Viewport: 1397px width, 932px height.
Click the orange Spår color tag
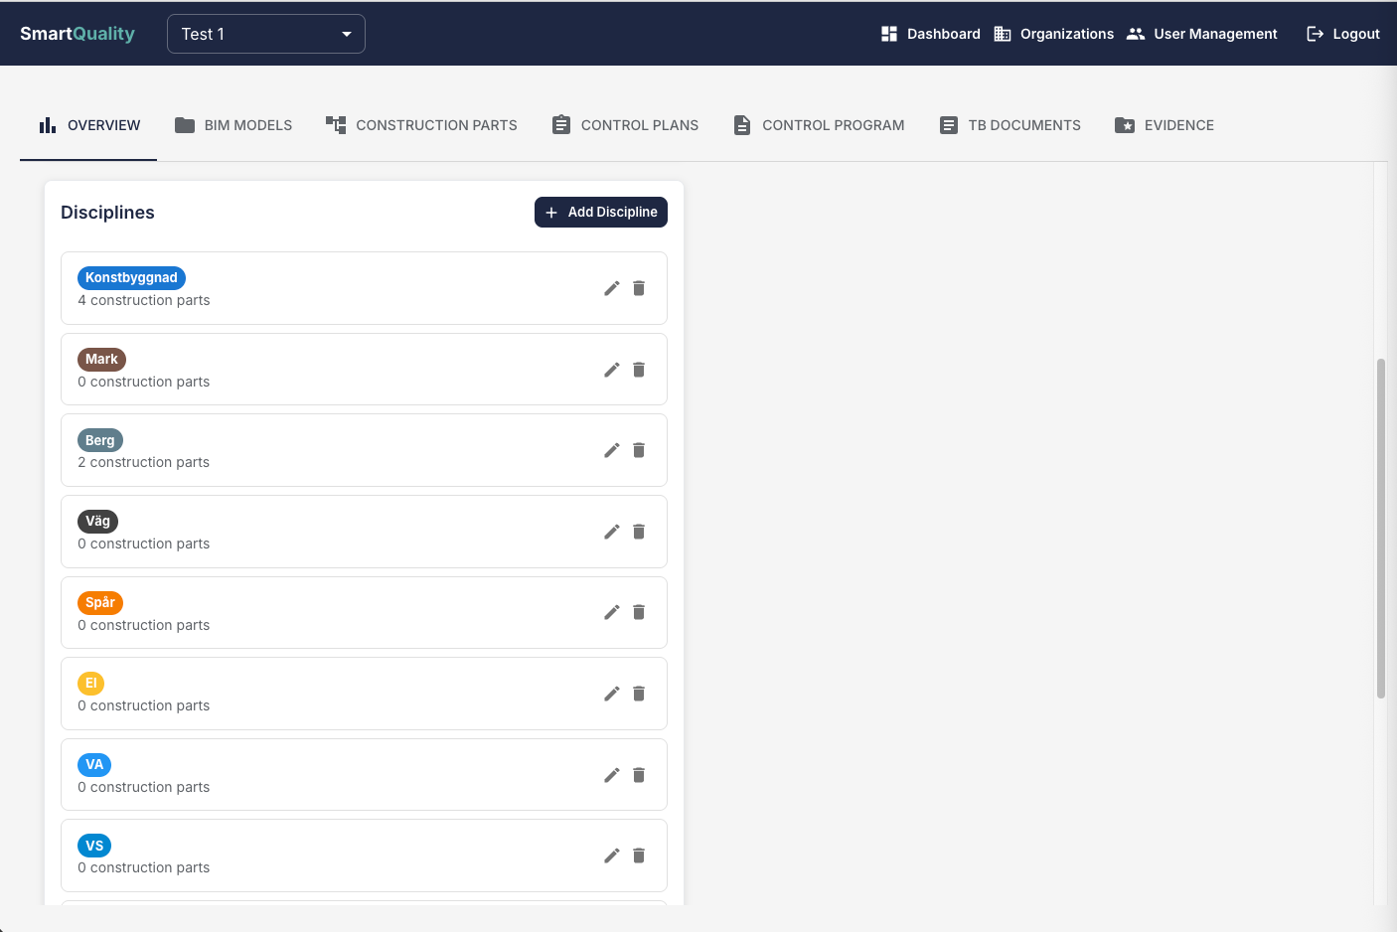click(x=100, y=602)
